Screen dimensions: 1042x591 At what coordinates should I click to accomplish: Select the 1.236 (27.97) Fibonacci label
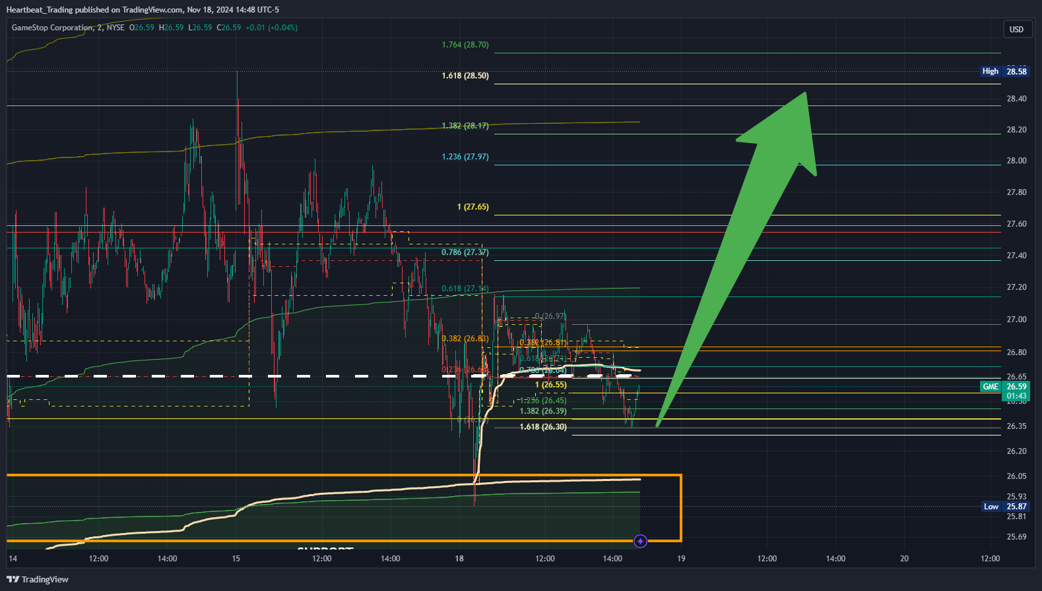(465, 157)
